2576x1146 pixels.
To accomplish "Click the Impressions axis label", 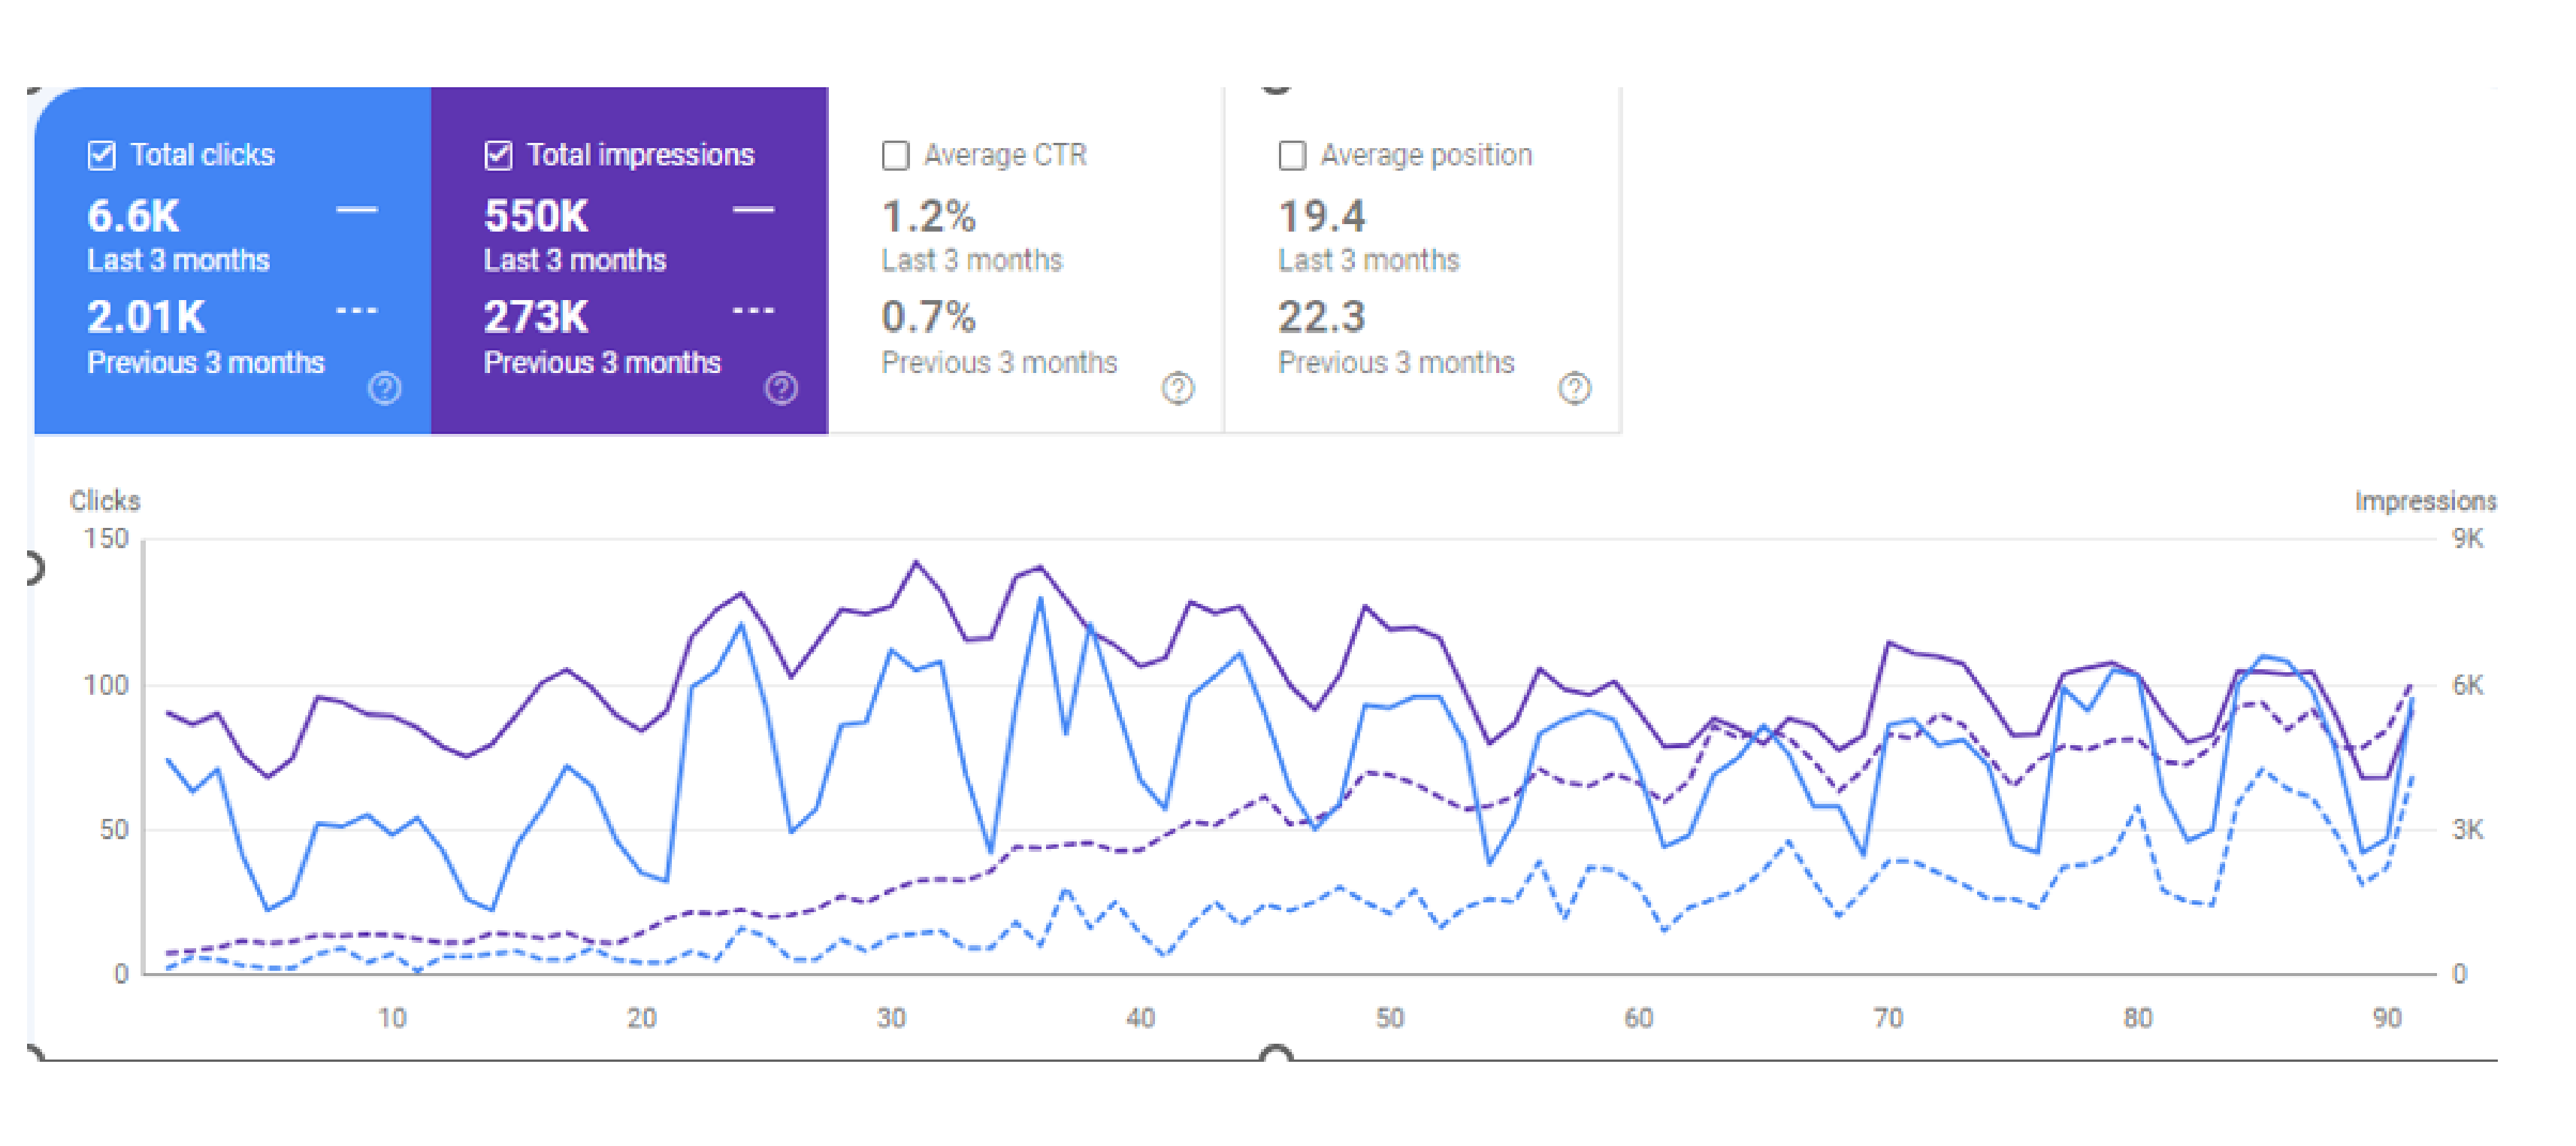I will 2424,501.
